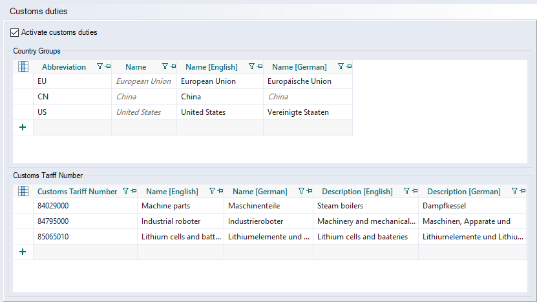Select the EU abbreviation cell
This screenshot has width=537, height=302.
point(71,81)
